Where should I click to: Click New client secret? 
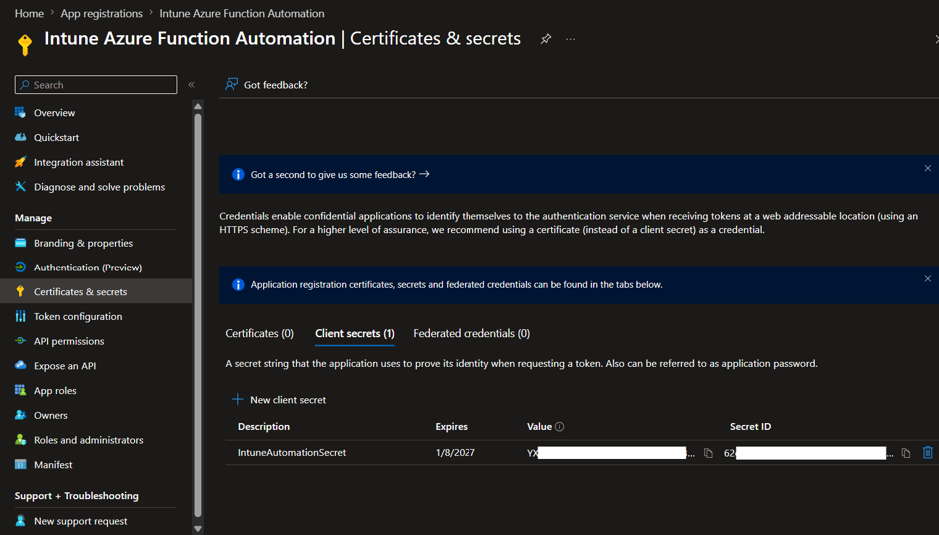point(279,400)
